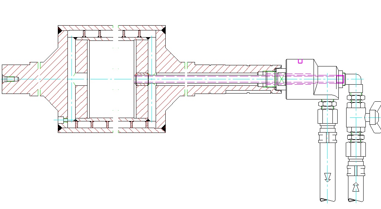Select the top-right black weld triangle on drum

[x=163, y=30]
